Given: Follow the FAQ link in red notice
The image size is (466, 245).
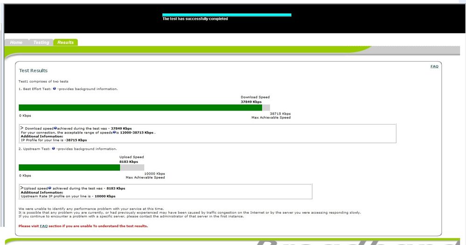Looking at the screenshot, I should point(43,226).
